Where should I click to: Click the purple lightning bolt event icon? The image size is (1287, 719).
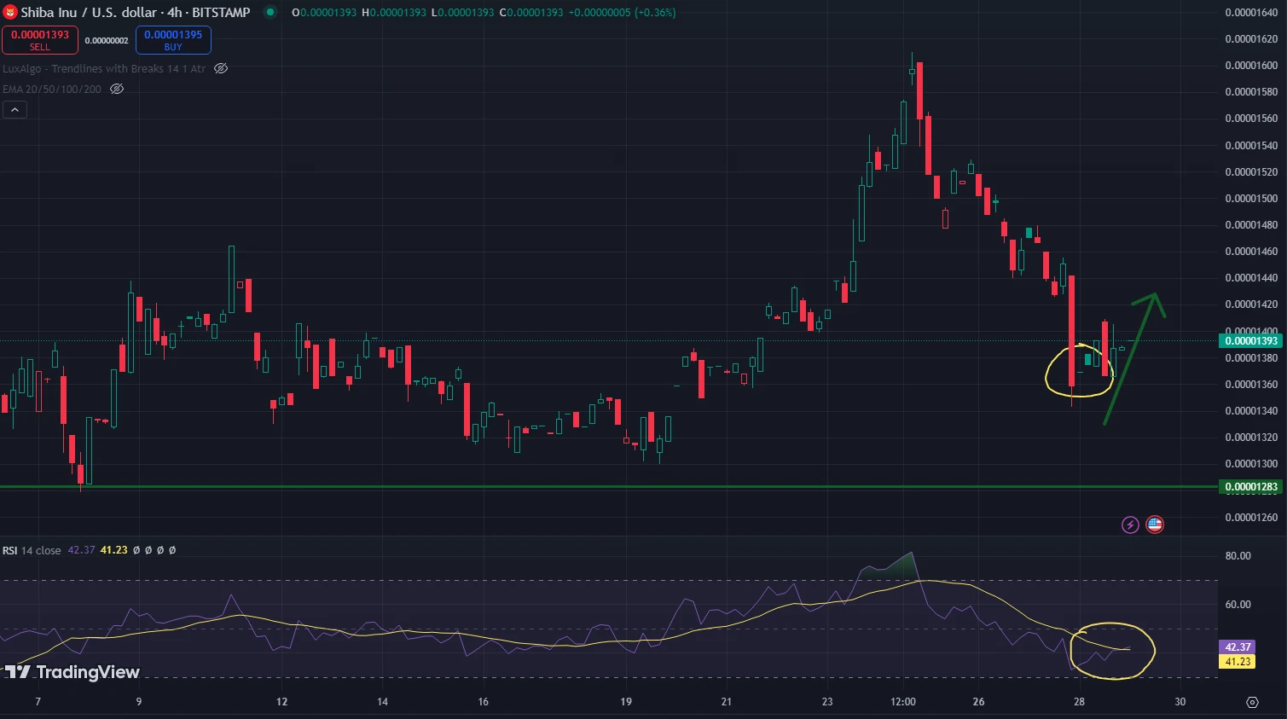point(1130,525)
